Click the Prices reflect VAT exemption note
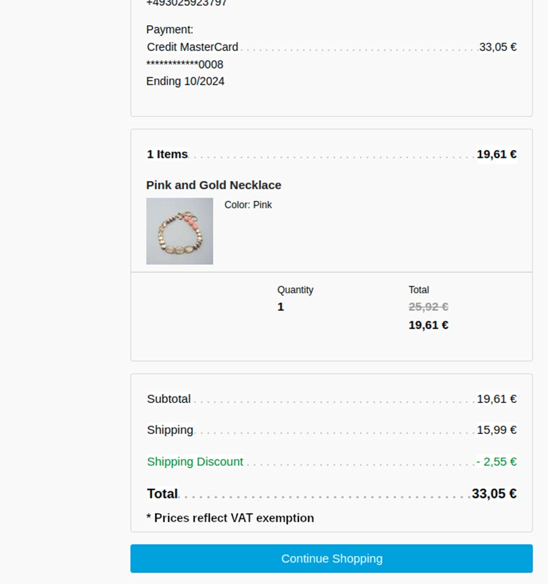 [x=230, y=518]
